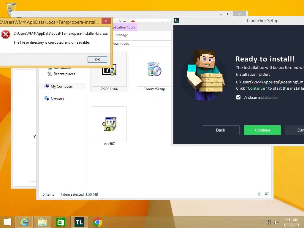
Task: Click the Application Tools tab header
Action: (x=124, y=27)
